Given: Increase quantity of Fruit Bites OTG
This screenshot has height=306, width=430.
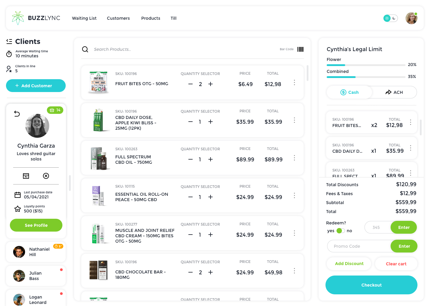Looking at the screenshot, I should point(211,84).
